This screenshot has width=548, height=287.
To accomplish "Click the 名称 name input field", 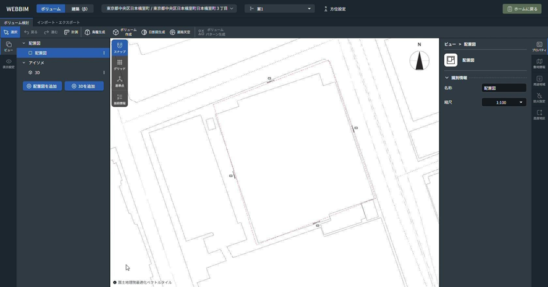I will coord(504,88).
